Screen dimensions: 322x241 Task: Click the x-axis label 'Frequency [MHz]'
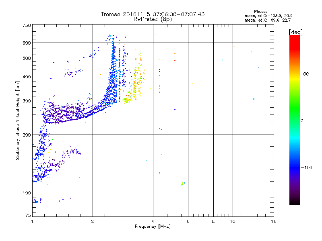coord(153,227)
